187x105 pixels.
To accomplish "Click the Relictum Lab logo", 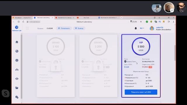I will (17, 28).
